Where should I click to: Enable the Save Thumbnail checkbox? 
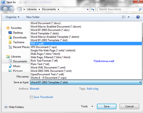pyautogui.click(x=31, y=97)
